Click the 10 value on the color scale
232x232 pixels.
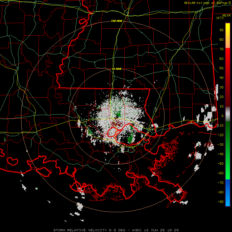(221, 106)
